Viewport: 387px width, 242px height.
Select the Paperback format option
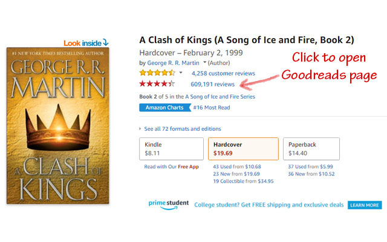pyautogui.click(x=311, y=149)
